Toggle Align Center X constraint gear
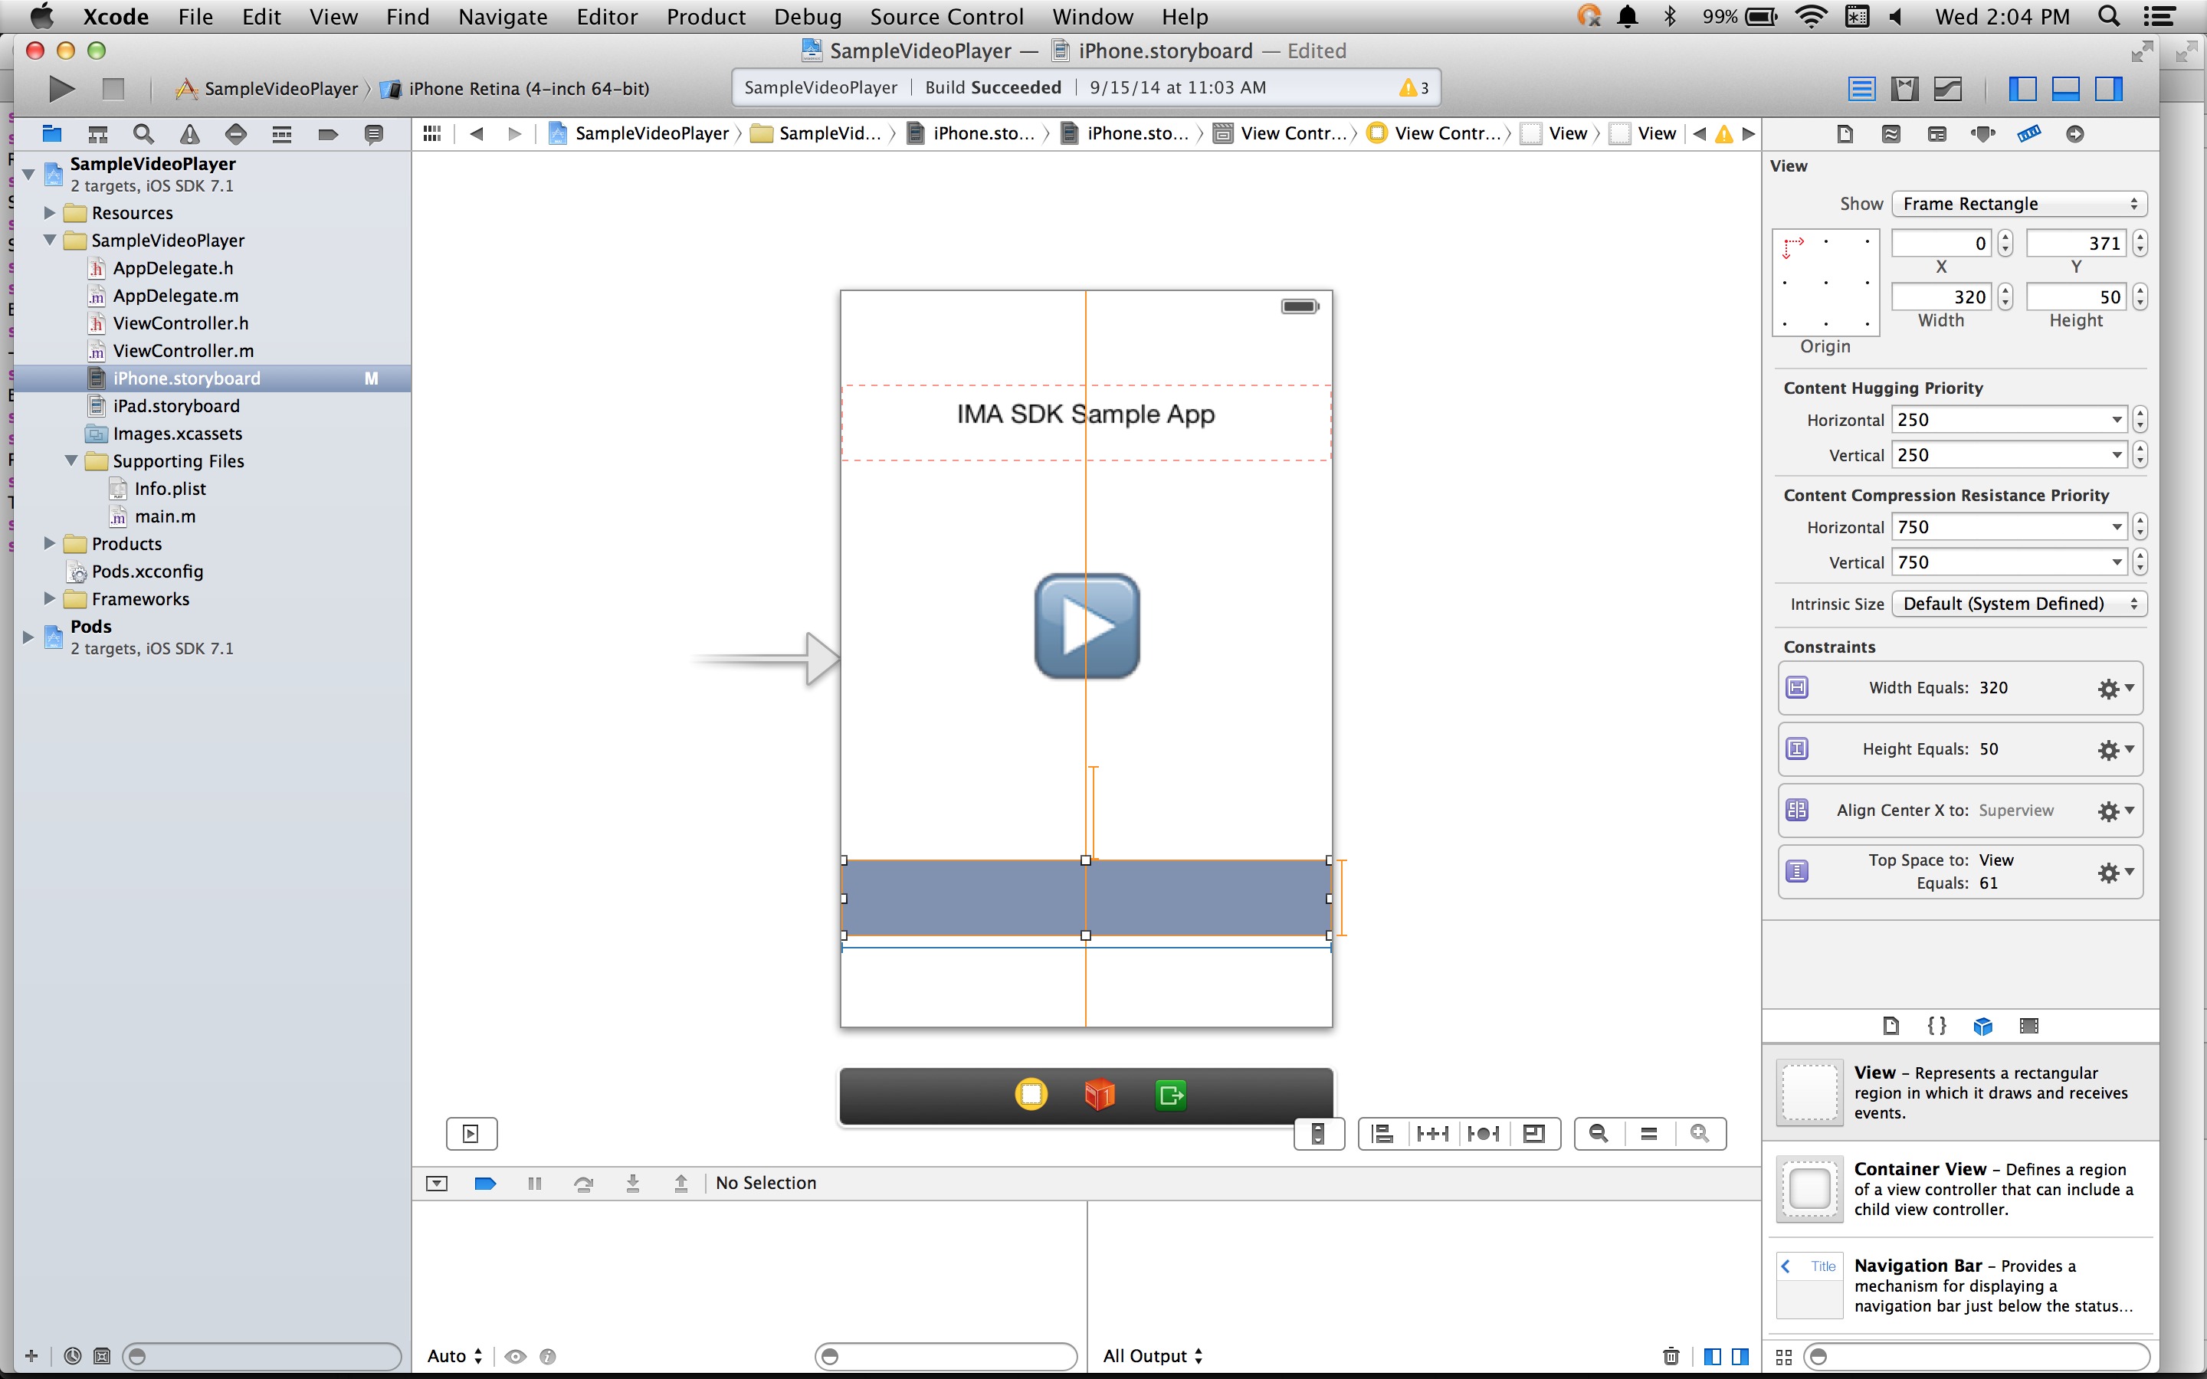 [2114, 811]
